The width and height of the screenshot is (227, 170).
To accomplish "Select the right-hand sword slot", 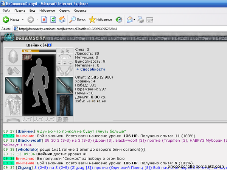I will point(65,85).
